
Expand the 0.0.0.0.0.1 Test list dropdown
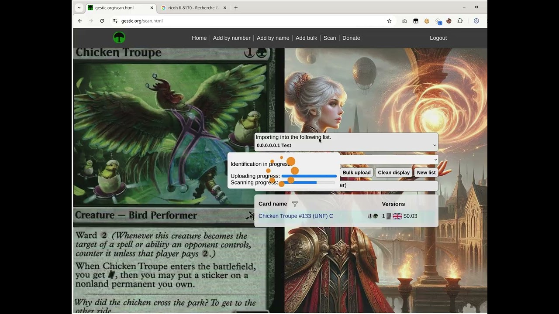tap(346, 146)
